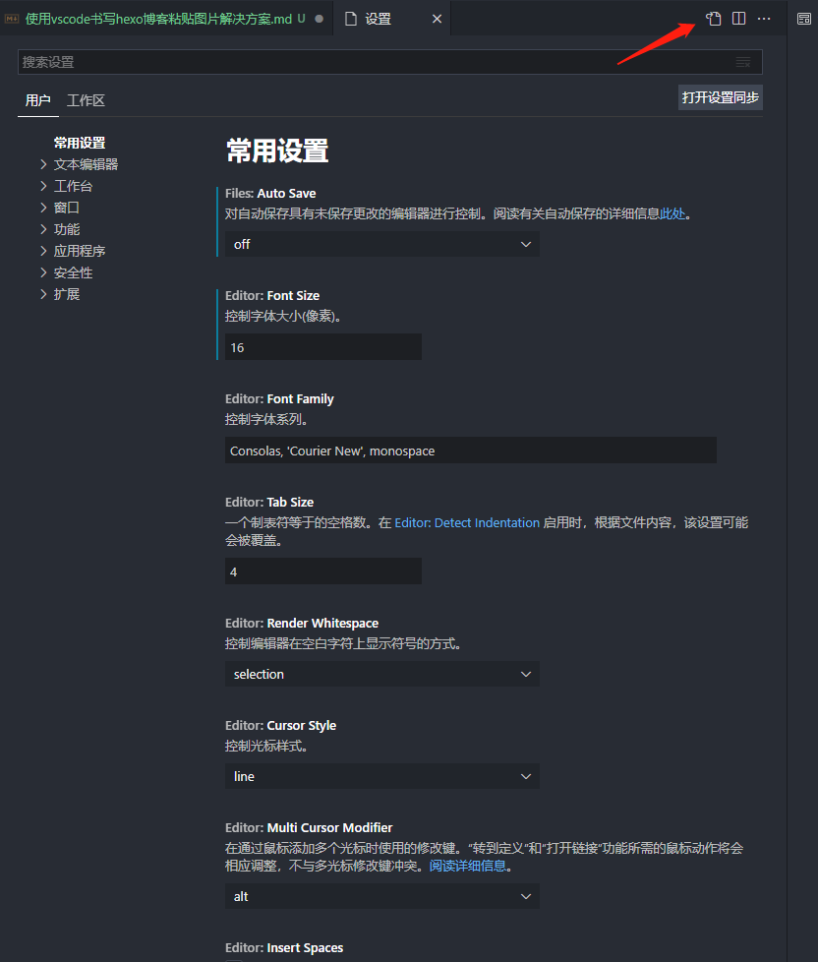Image resolution: width=818 pixels, height=962 pixels.
Task: Open the Render Whitespace dropdown
Action: 381,674
